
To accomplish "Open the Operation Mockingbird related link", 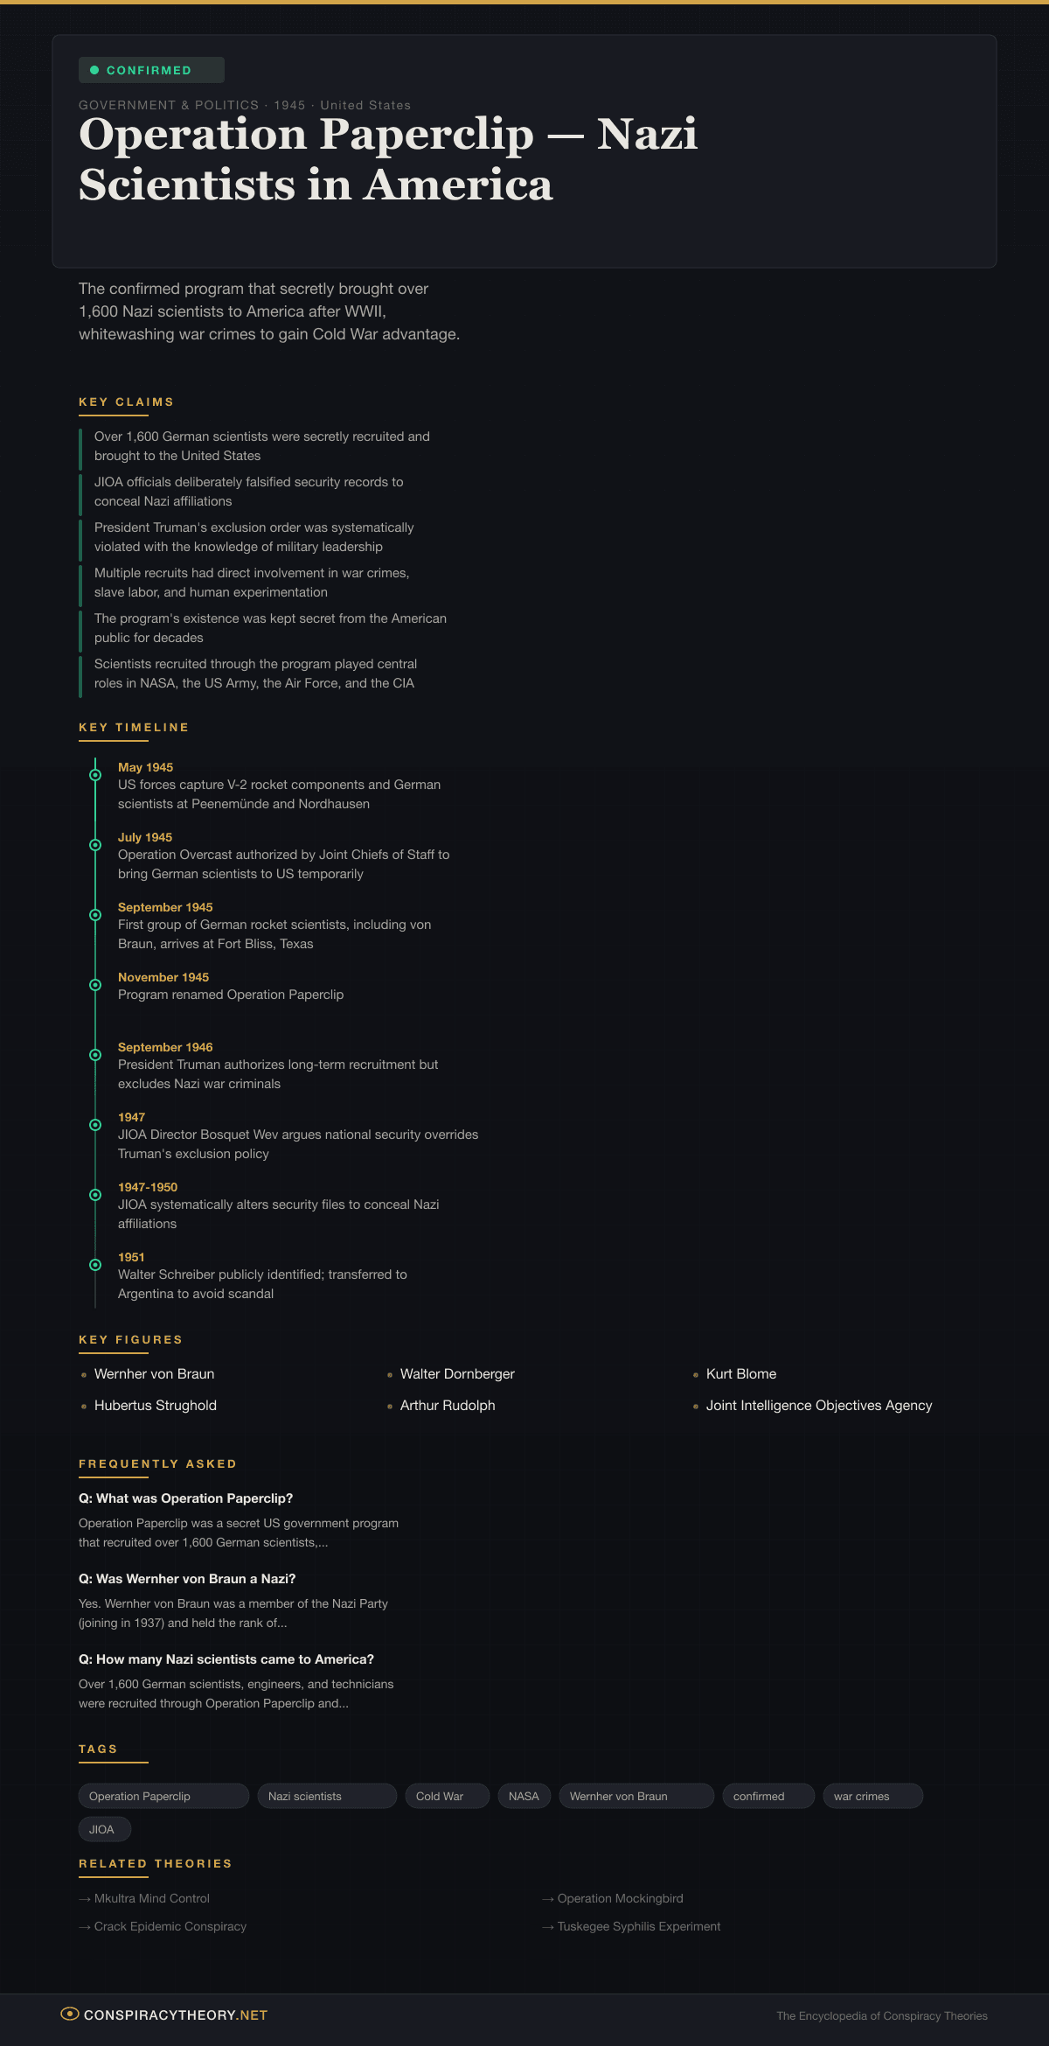I will tap(620, 1898).
